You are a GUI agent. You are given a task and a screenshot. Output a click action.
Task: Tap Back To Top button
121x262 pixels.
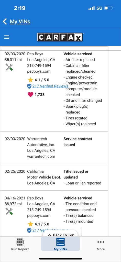(x=61, y=234)
